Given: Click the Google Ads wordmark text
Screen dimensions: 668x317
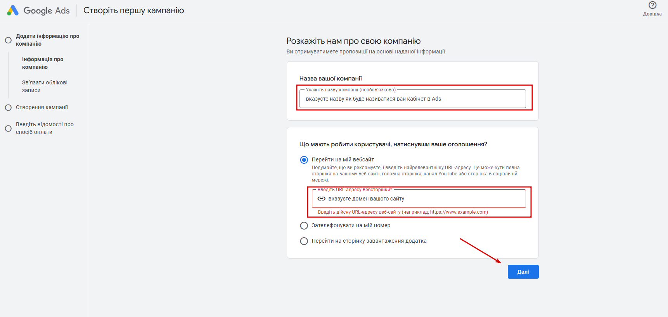Looking at the screenshot, I should click(x=47, y=10).
